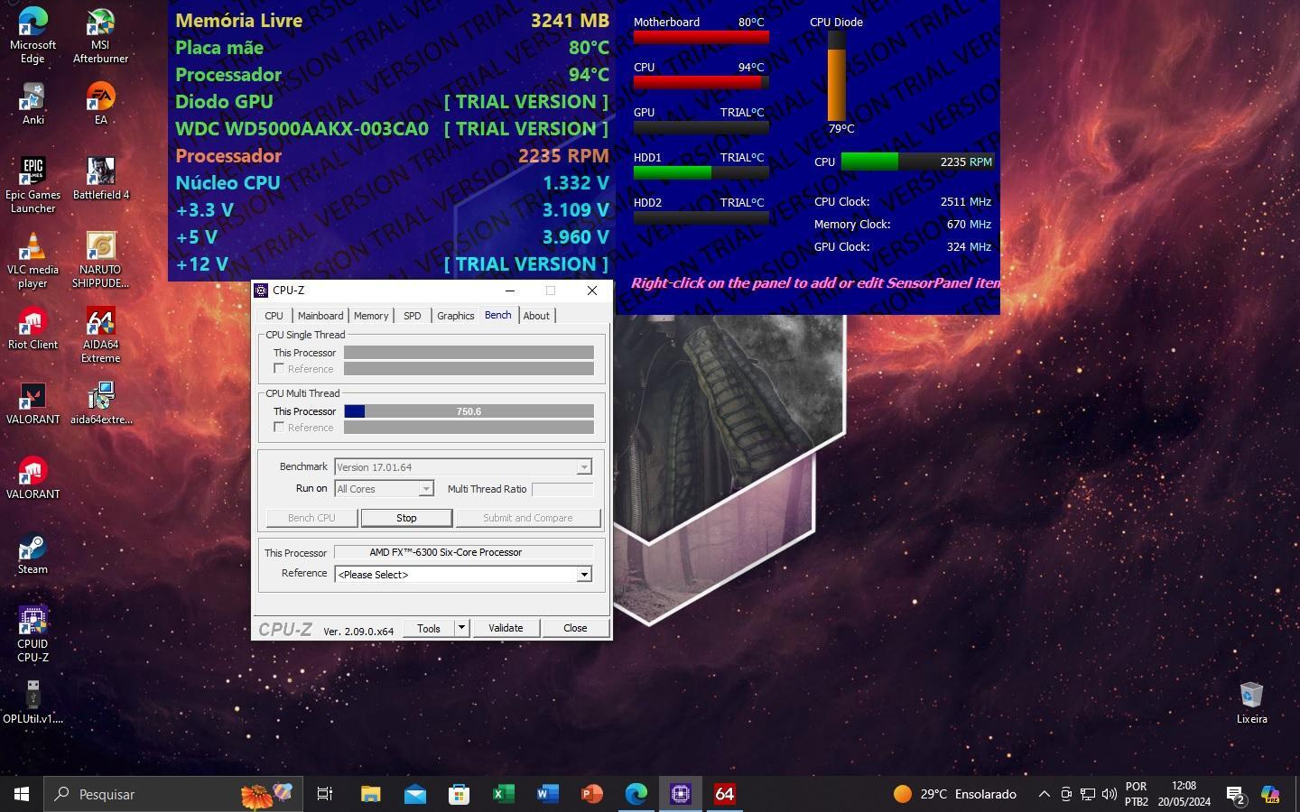This screenshot has width=1300, height=812.
Task: Select the EA desktop shortcut
Action: (100, 104)
